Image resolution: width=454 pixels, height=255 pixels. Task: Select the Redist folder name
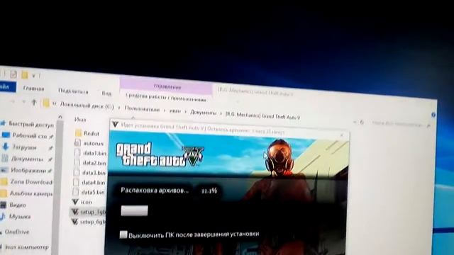(92, 134)
